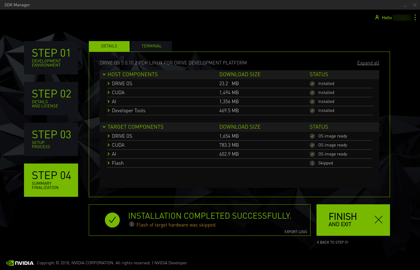The image size is (420, 270).
Task: Click the installed check icon for host CUDA
Action: pos(312,93)
